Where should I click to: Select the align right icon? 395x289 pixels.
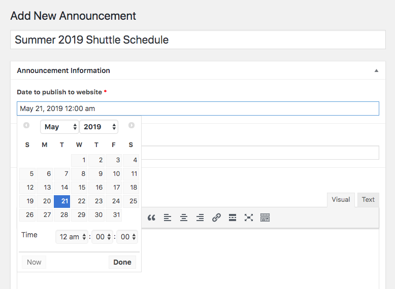pos(200,218)
